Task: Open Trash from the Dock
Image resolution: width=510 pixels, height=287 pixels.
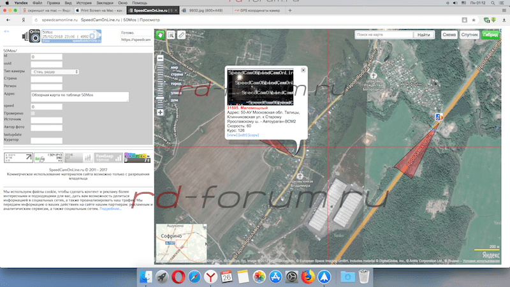Action: tap(364, 277)
